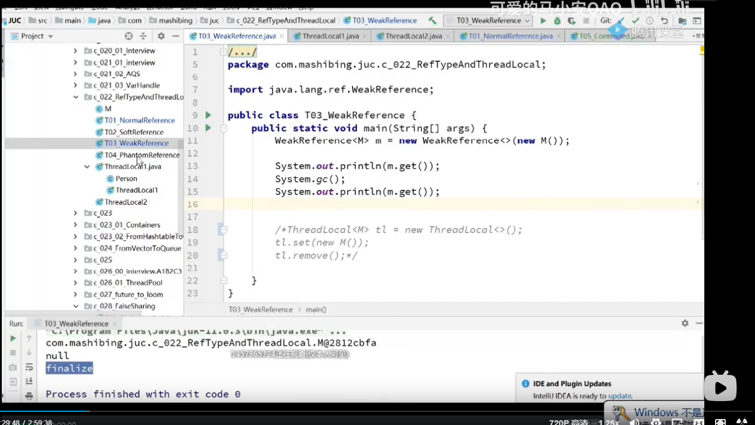755x425 pixels.
Task: Toggle soft-wrap in Run console
Action: point(29,368)
